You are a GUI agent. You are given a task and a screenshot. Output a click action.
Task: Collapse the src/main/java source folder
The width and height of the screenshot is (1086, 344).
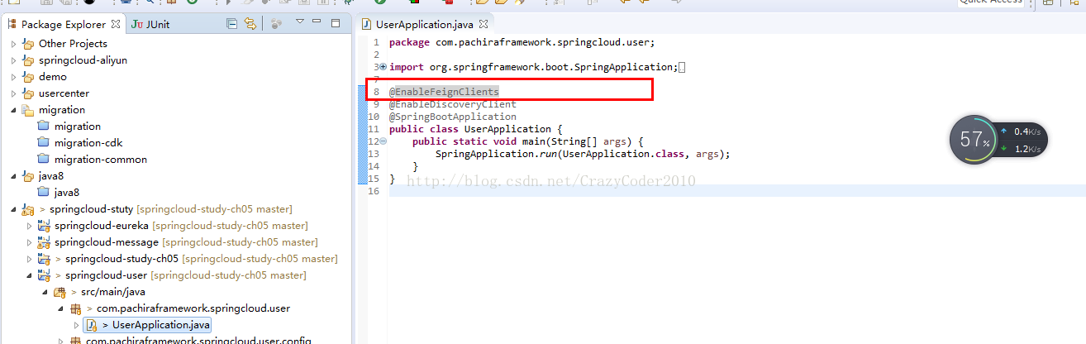tap(45, 291)
